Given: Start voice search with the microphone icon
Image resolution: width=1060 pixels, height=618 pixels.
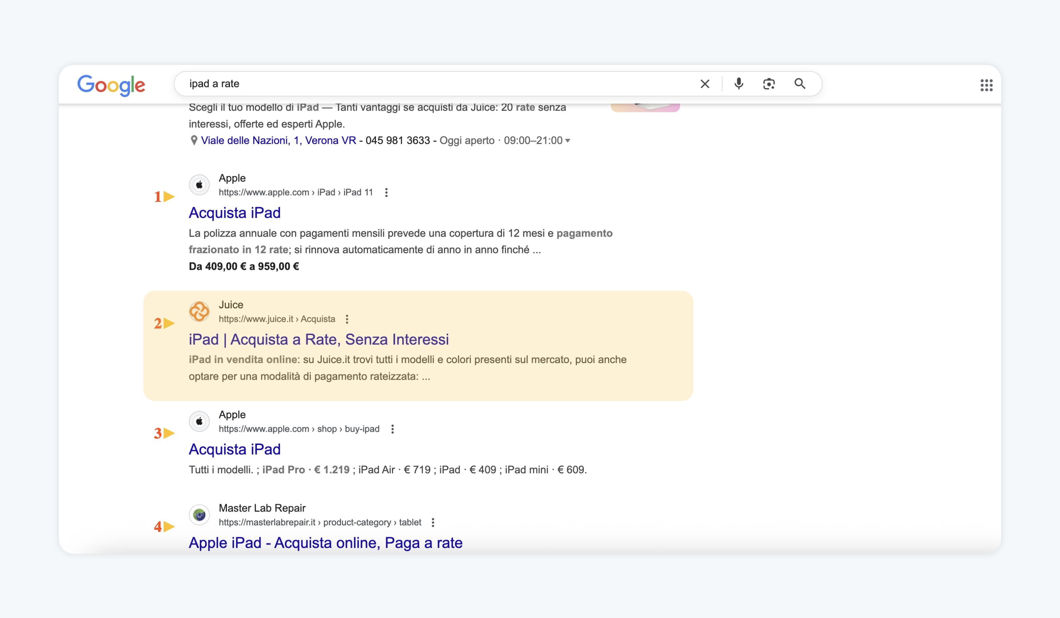Looking at the screenshot, I should coord(739,84).
